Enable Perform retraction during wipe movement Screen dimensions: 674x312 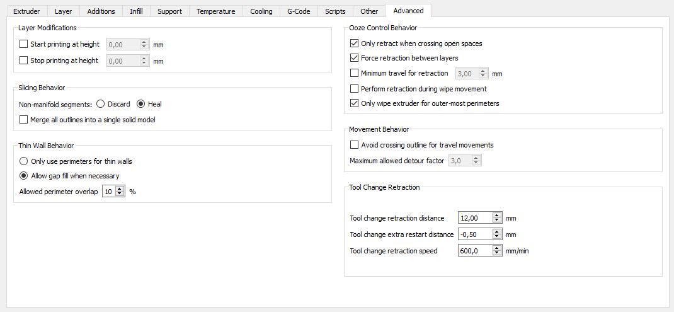(x=354, y=89)
